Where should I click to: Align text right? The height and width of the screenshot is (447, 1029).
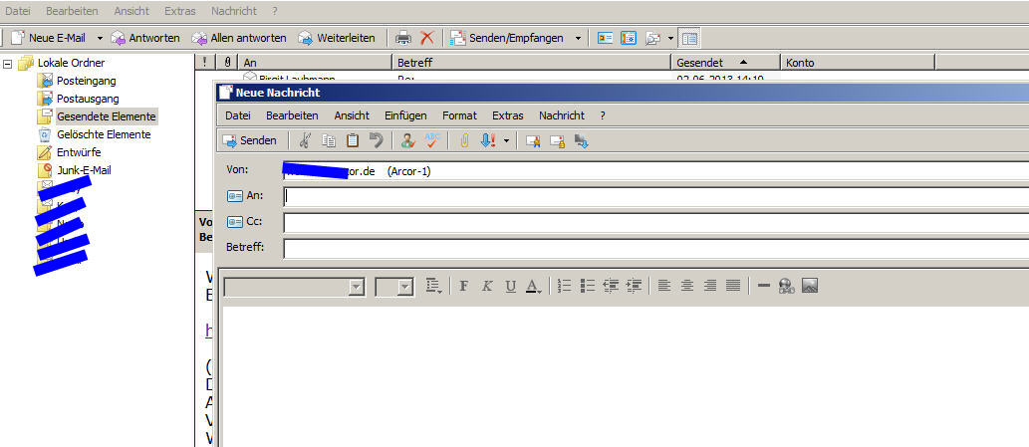(x=710, y=286)
